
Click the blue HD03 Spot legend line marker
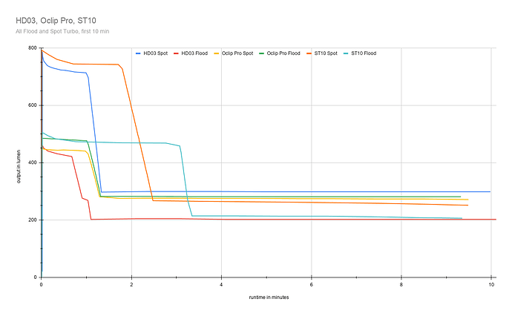coord(139,53)
